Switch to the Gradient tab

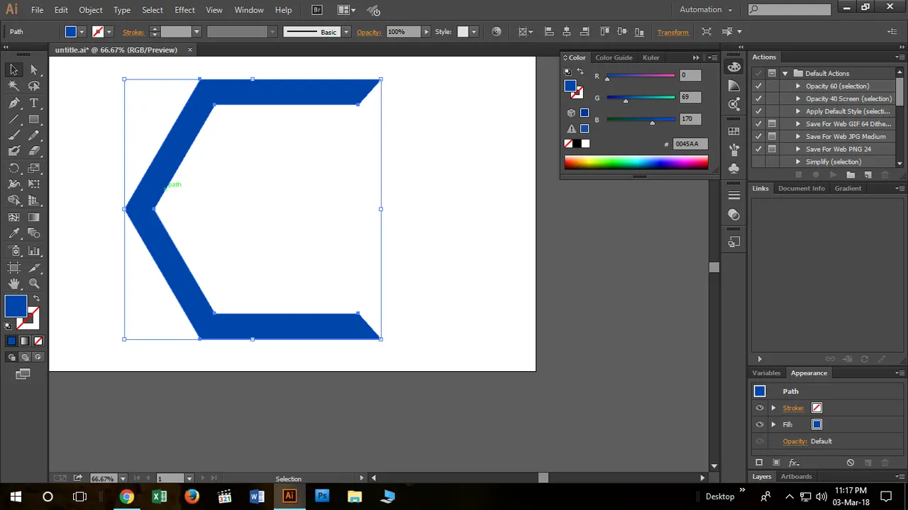coord(848,188)
